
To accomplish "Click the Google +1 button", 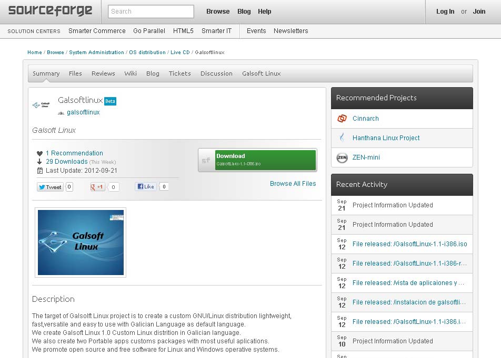I will [97, 187].
